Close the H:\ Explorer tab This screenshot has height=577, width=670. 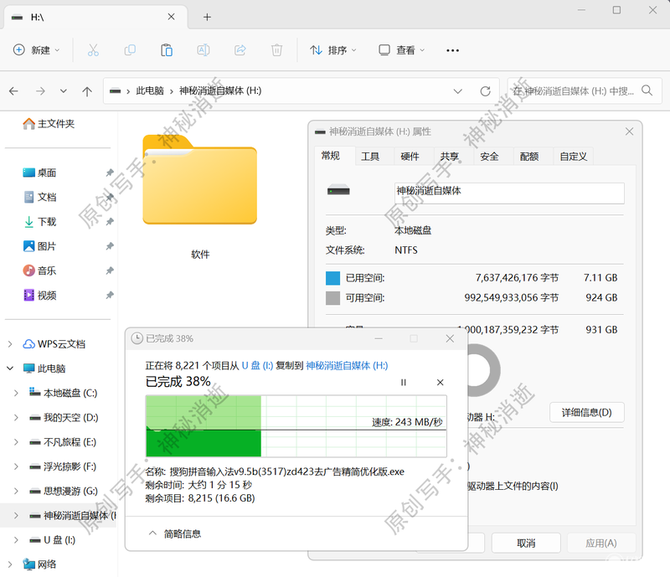point(172,17)
